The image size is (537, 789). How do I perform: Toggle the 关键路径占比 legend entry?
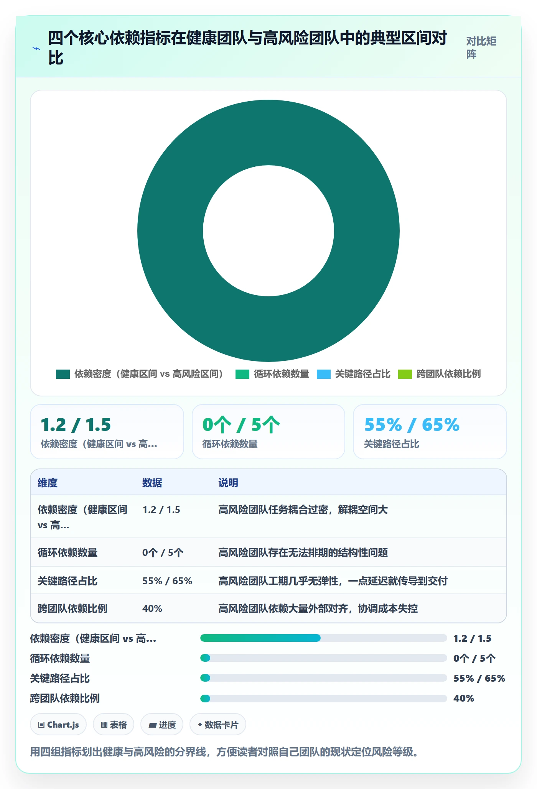coord(353,374)
